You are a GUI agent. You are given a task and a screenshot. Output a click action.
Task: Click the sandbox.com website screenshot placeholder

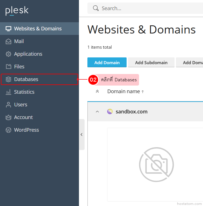(x=156, y=165)
